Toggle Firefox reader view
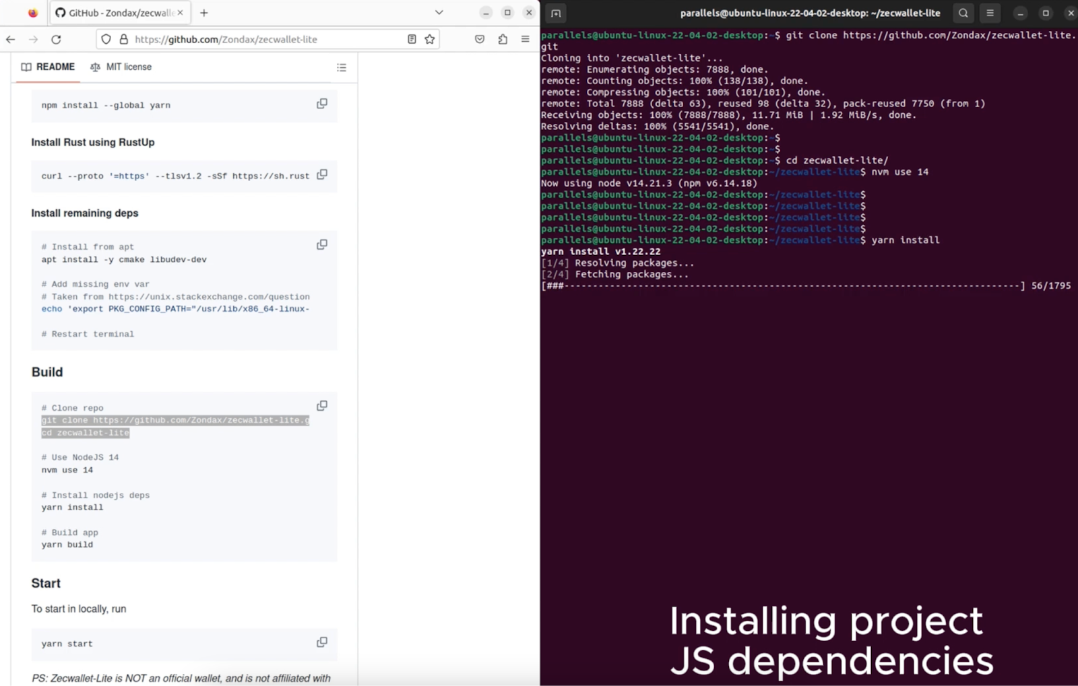 (412, 39)
